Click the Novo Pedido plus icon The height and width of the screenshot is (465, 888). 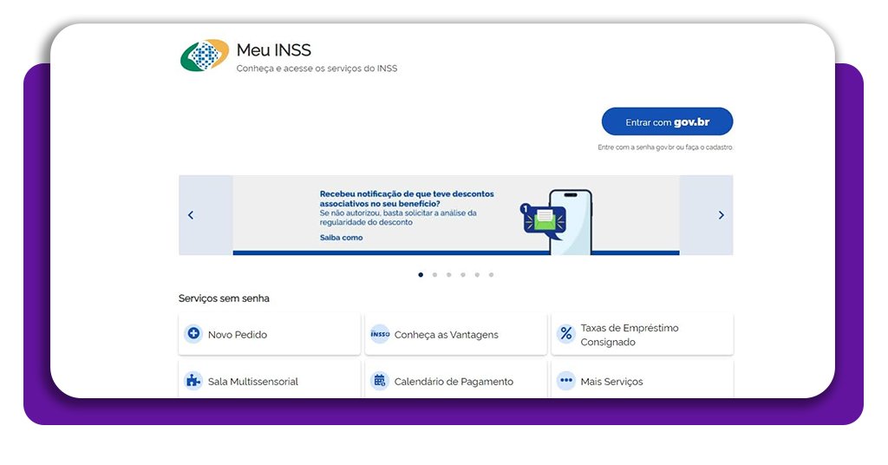click(193, 334)
